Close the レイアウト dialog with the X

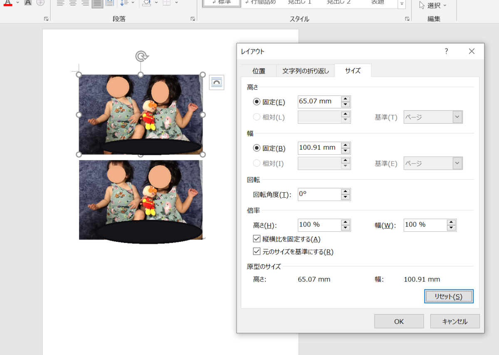click(472, 51)
